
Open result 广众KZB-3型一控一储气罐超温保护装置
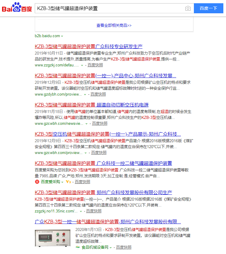[108, 222]
